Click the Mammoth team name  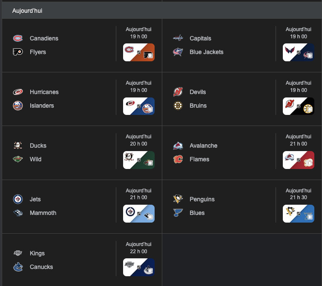pos(43,213)
